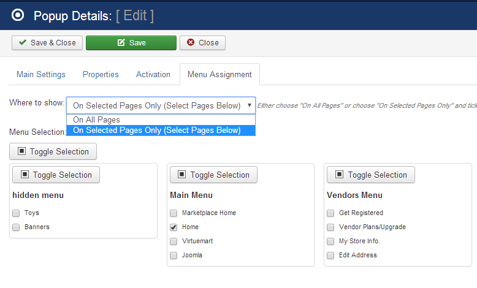Go to the Activation tab
The width and height of the screenshot is (477, 288).
click(x=153, y=75)
